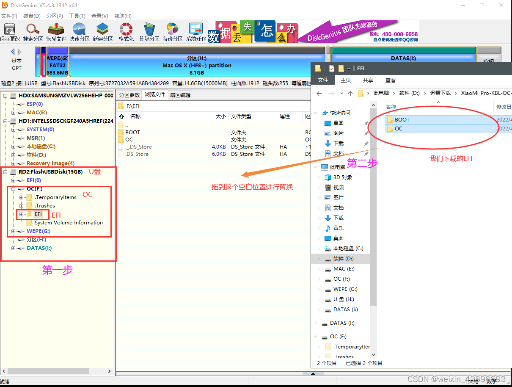Switch to 扇区编辑 tab

click(180, 95)
